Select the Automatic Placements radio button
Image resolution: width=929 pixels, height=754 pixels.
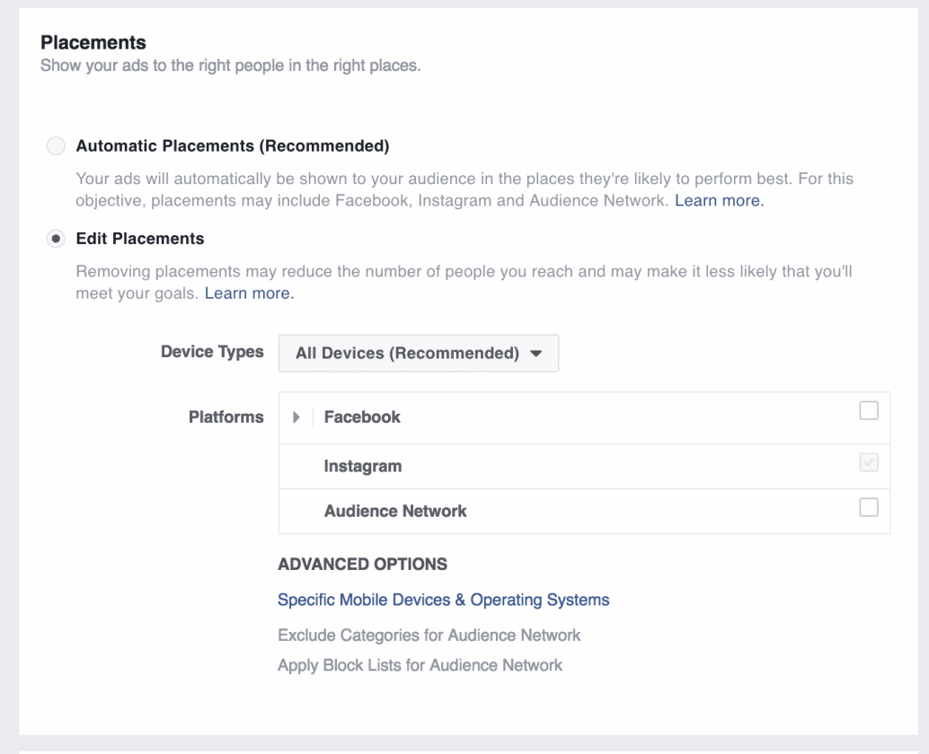pos(56,145)
